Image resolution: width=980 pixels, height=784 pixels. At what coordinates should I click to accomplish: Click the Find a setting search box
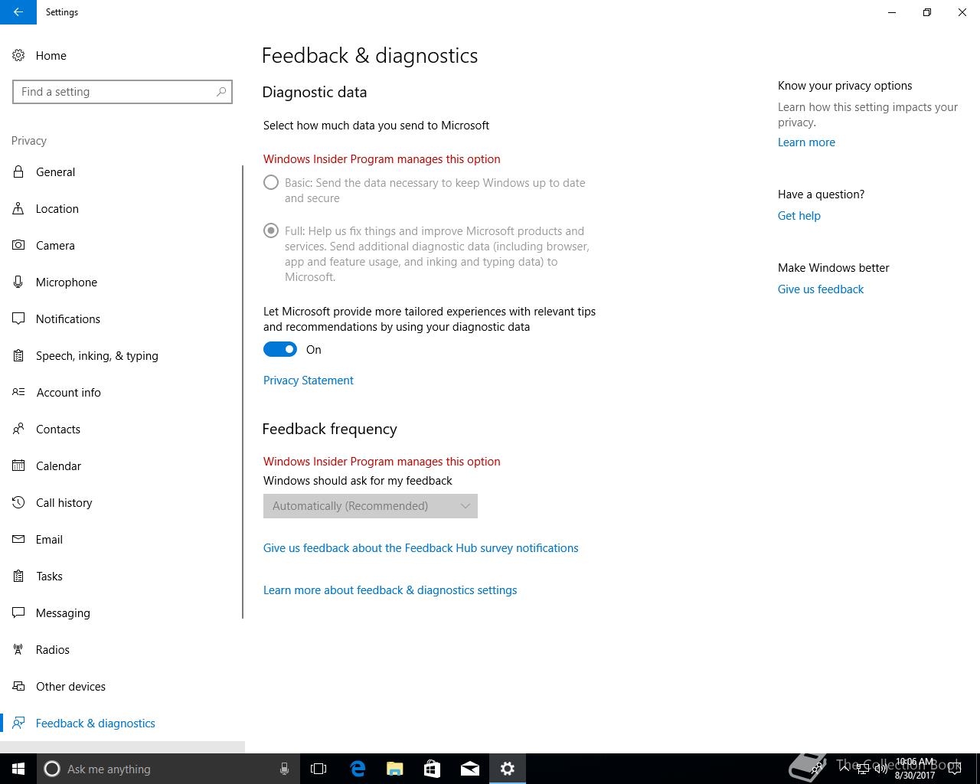122,92
